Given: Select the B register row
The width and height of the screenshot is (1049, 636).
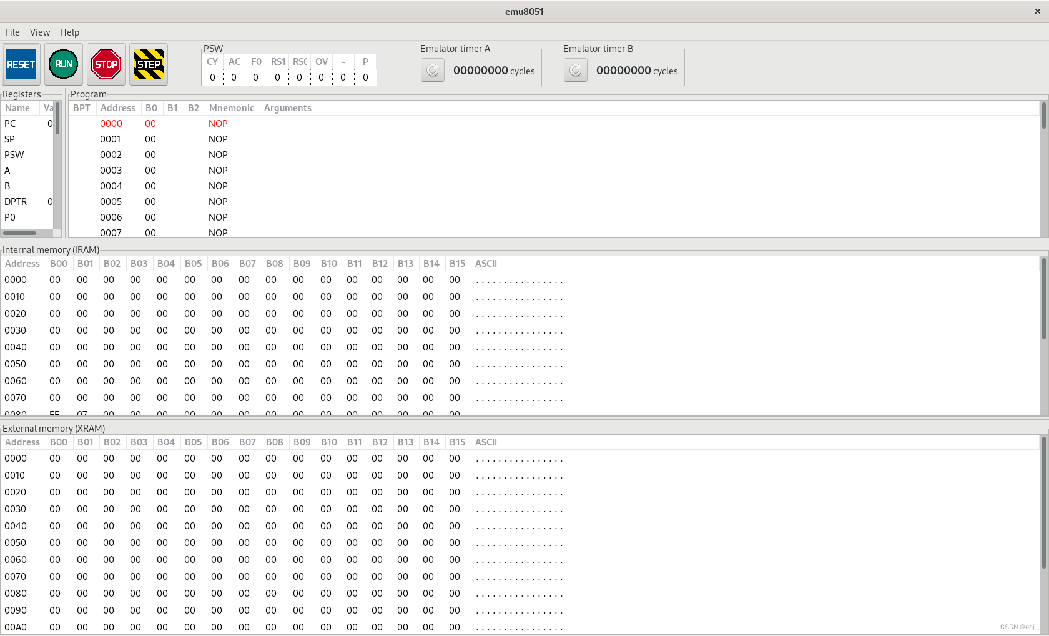Looking at the screenshot, I should point(28,186).
